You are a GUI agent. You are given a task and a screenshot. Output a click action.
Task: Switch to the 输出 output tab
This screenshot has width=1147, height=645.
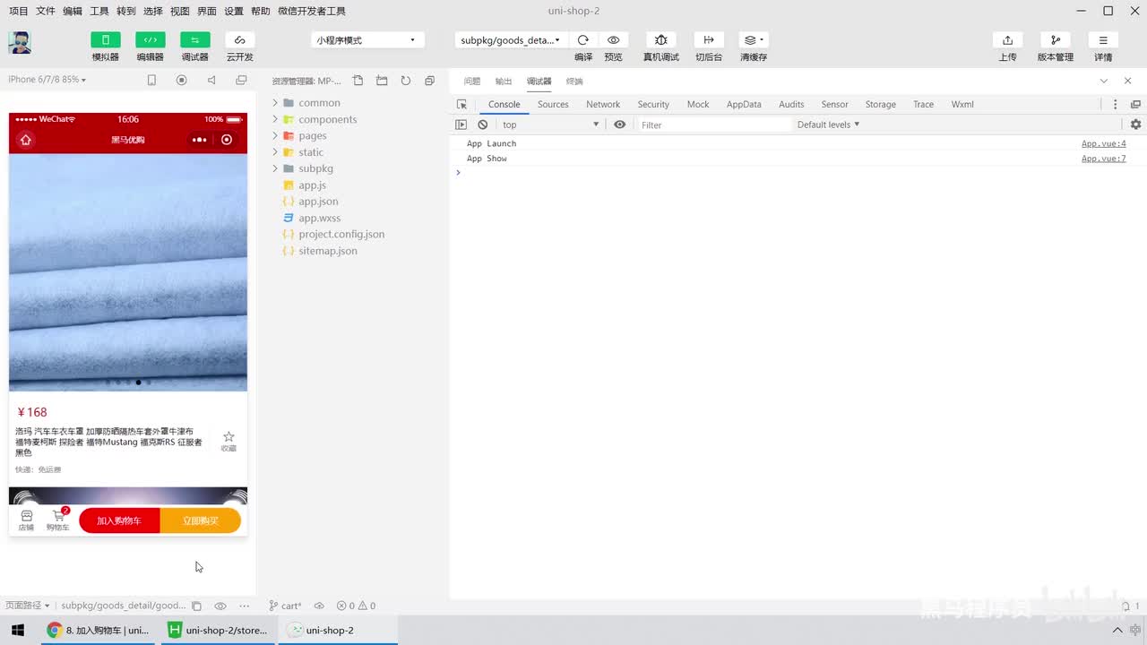click(504, 82)
